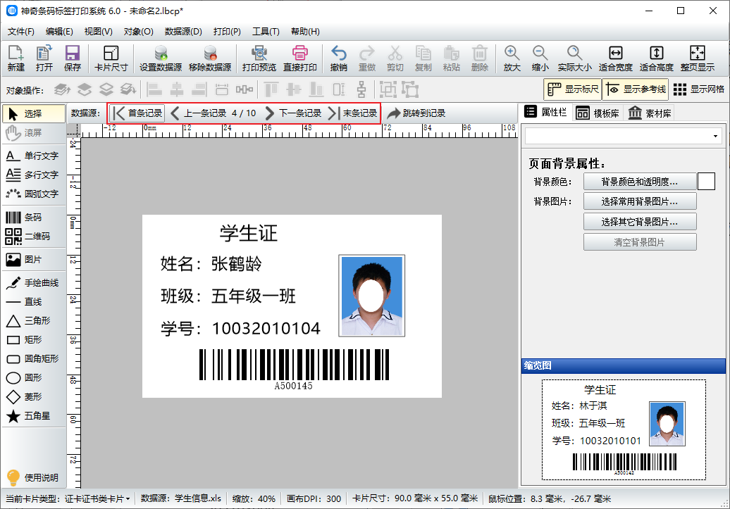Go to 上一条记录 previous record
The width and height of the screenshot is (730, 509).
[x=198, y=113]
